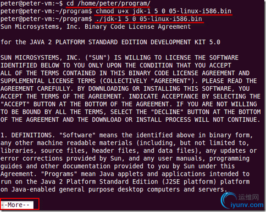The image size is (266, 212).
Task: Click the line starting 'SUN MICROSYSTEMS, INC. ("SUN")'
Action: 120,58
